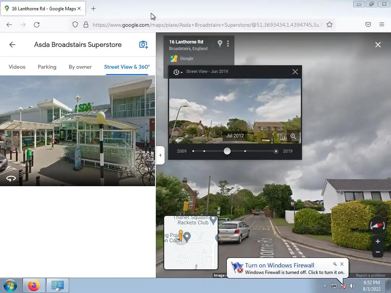The image size is (391, 293).
Task: Close the Street View history panel
Action: (295, 72)
